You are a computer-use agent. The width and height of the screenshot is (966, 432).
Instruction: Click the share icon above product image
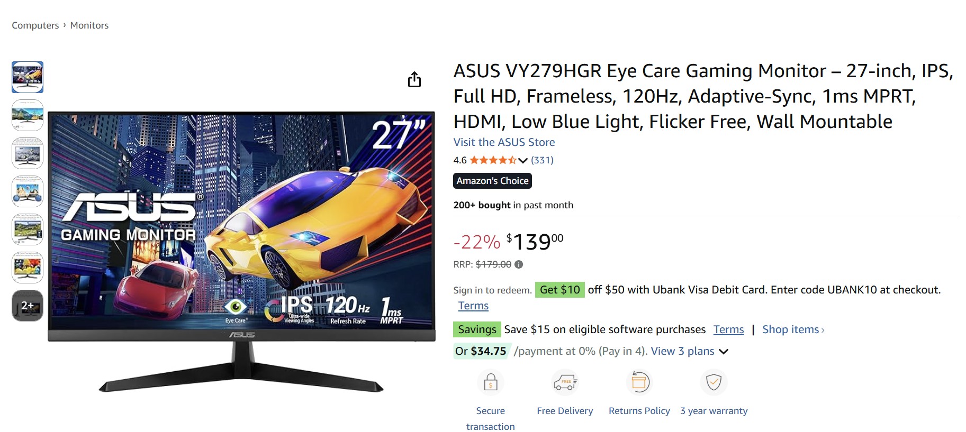[x=414, y=79]
